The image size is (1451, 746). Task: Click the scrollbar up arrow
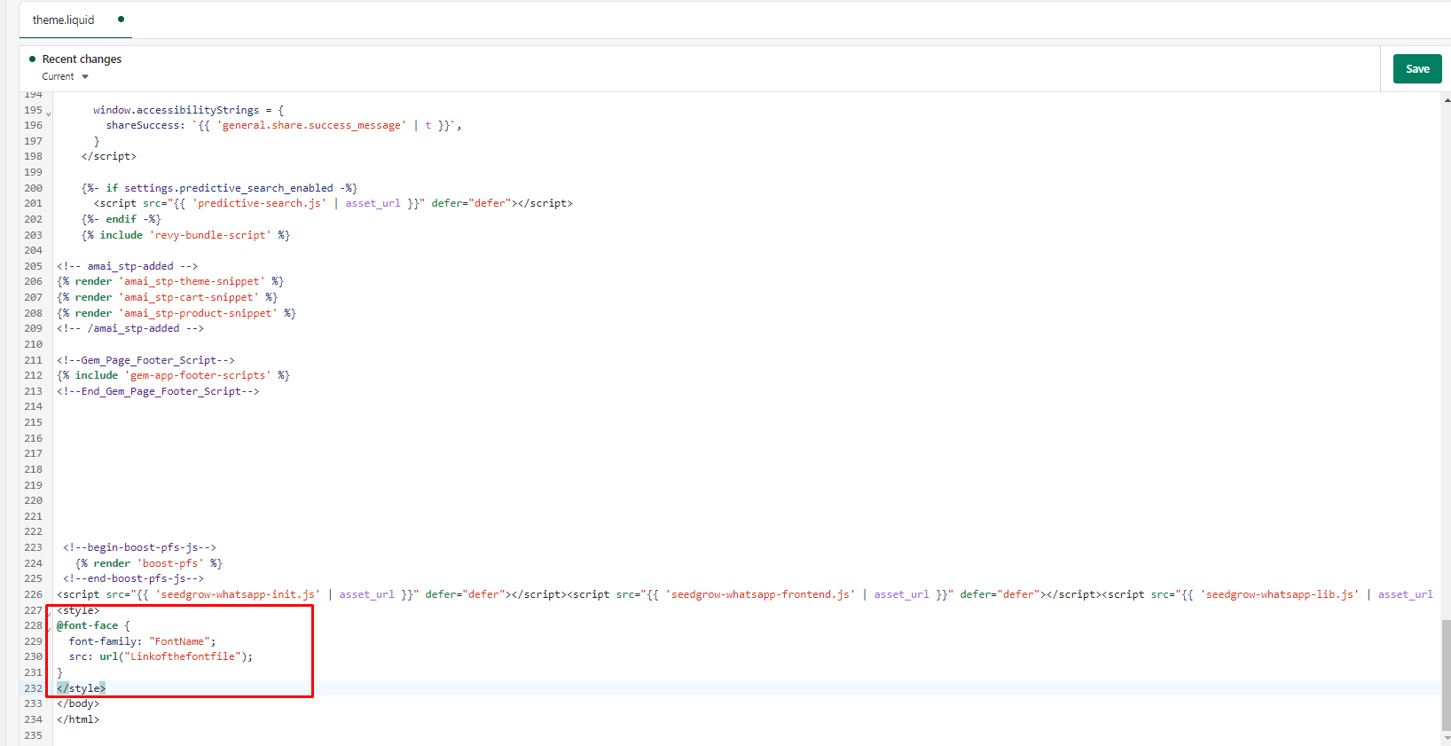[1447, 100]
